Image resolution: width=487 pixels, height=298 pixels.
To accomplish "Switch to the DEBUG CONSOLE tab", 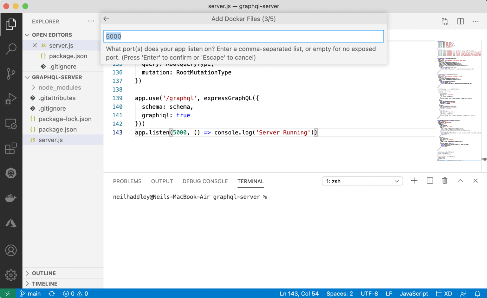I will tap(205, 181).
